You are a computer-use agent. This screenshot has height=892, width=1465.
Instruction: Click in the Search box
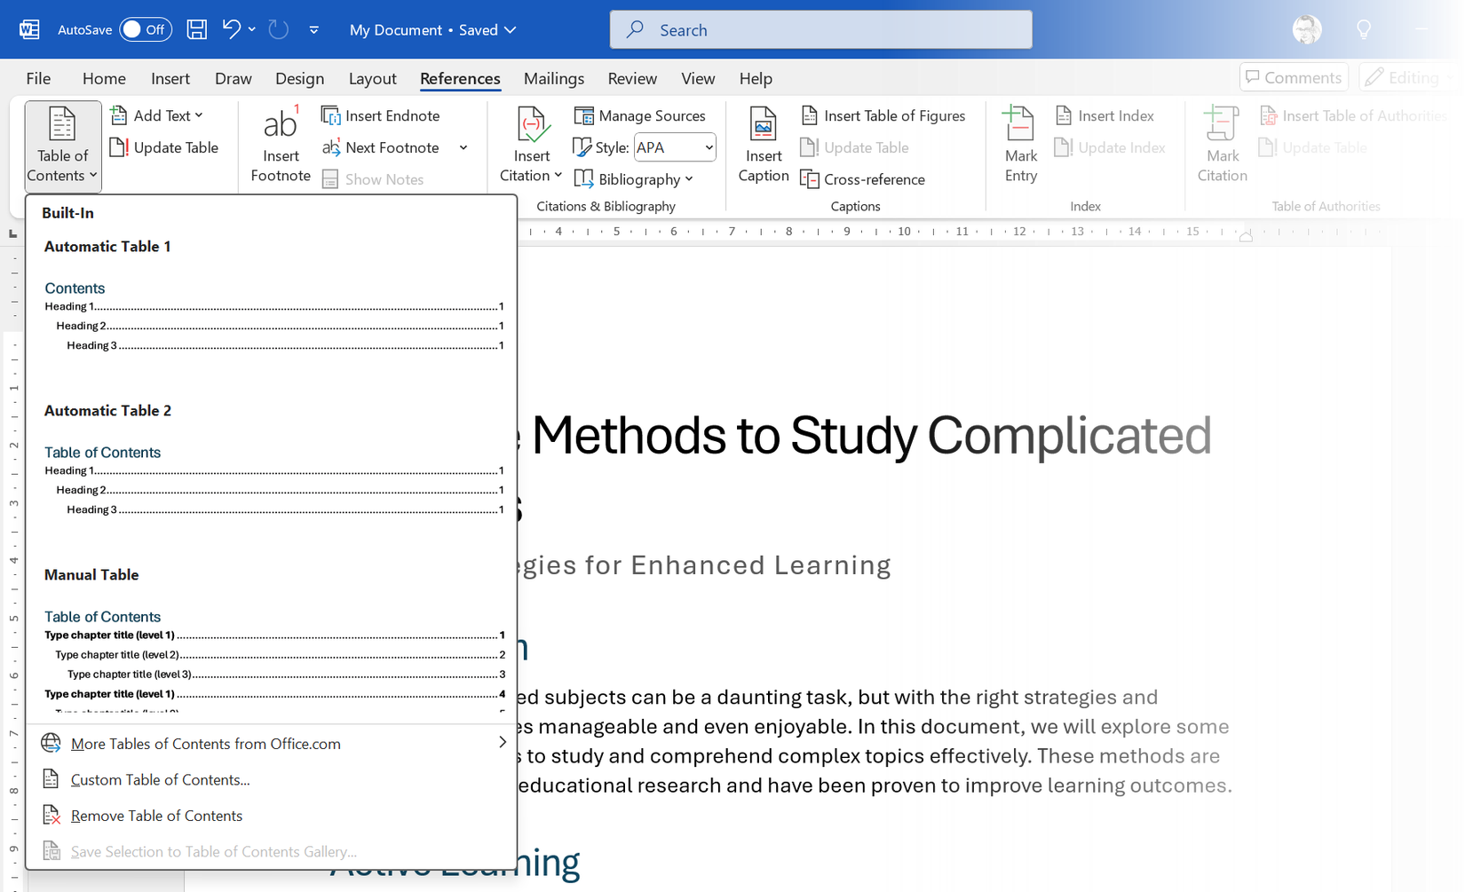(820, 29)
